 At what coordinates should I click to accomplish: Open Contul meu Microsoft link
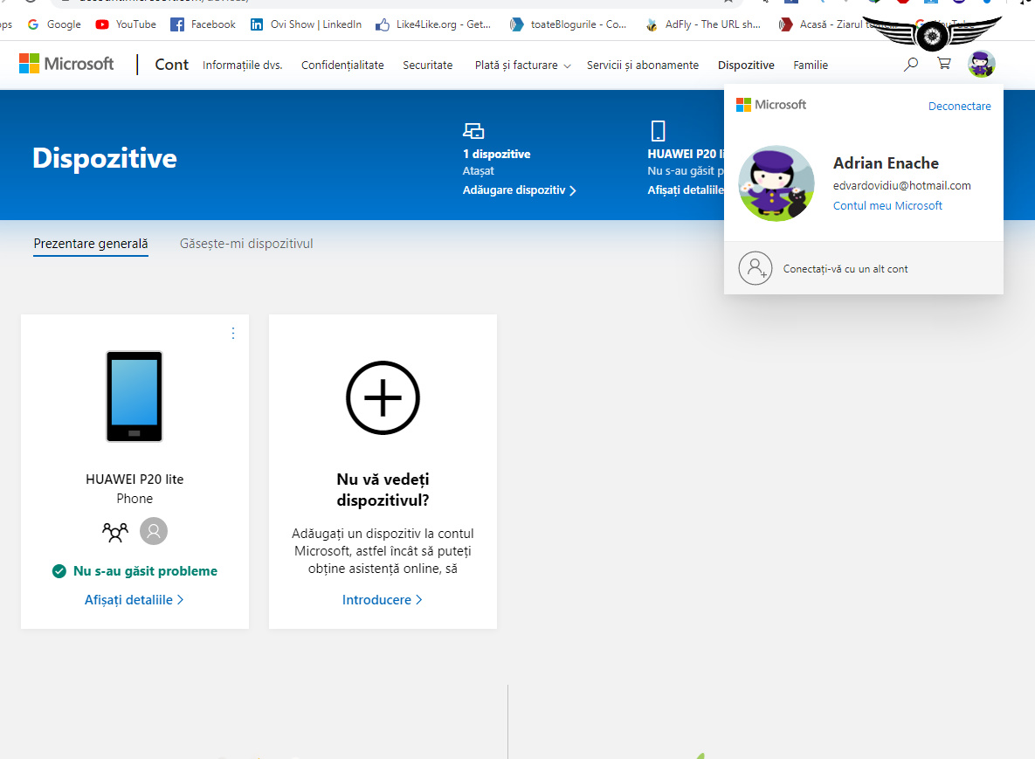coord(887,205)
